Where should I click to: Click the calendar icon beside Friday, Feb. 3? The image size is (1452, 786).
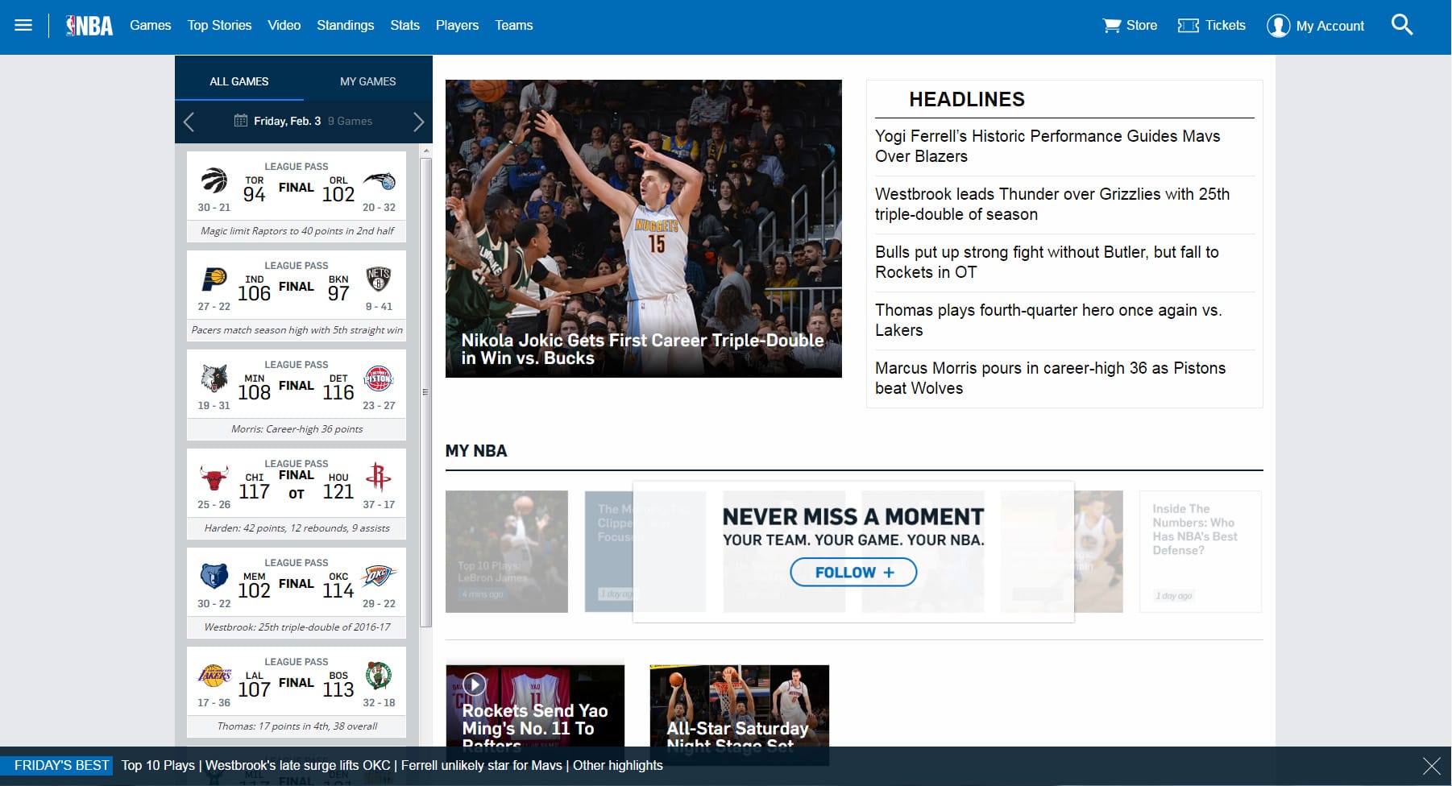[x=241, y=121]
